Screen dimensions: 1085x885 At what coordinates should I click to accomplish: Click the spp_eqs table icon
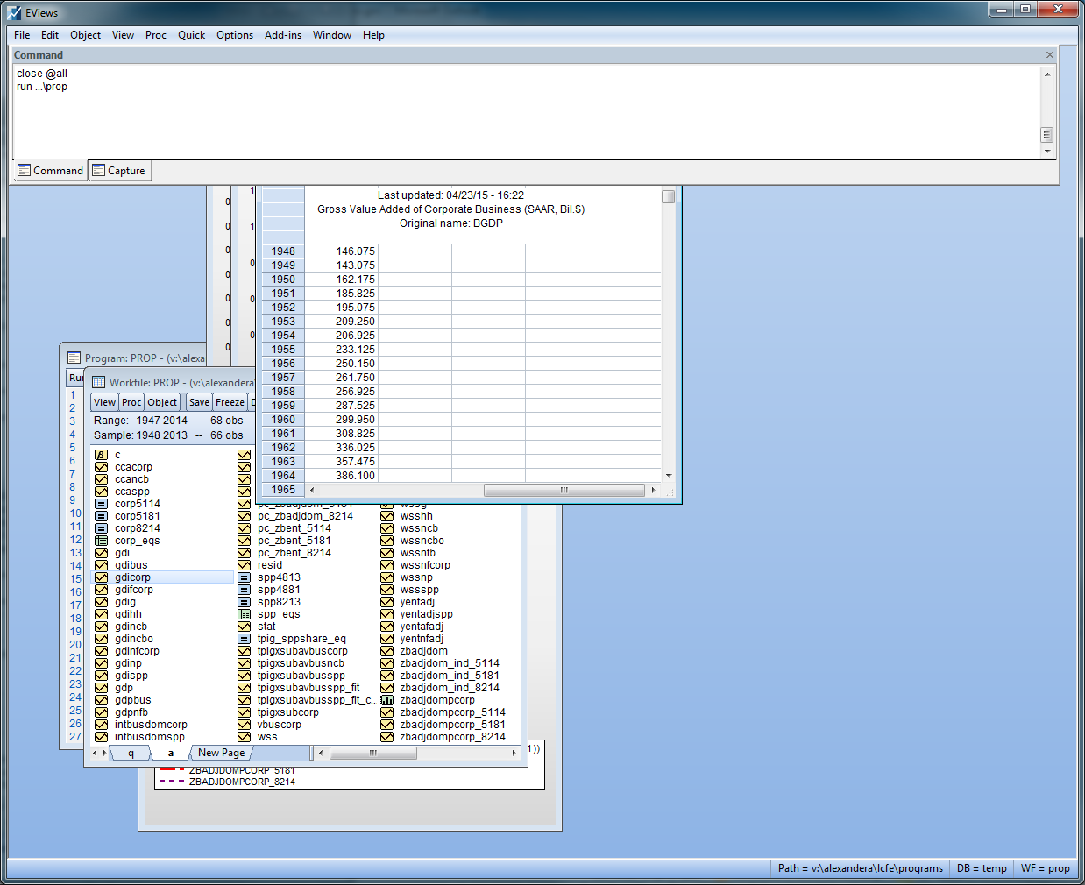(x=244, y=614)
